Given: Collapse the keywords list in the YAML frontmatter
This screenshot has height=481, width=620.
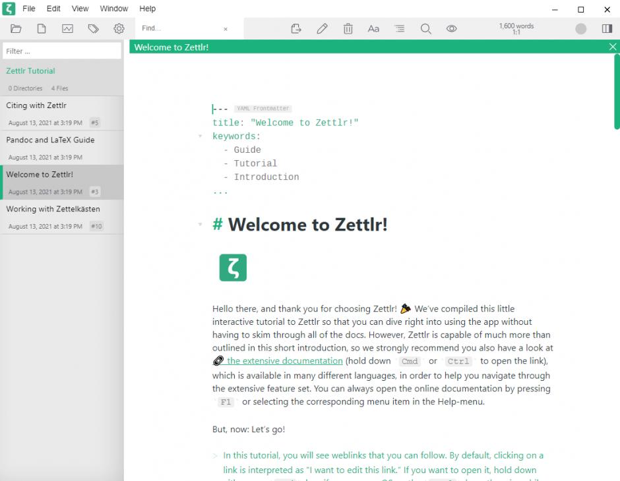Looking at the screenshot, I should coord(201,136).
